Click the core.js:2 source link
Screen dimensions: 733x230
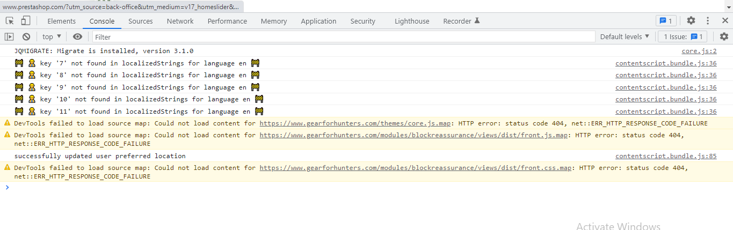click(x=699, y=51)
